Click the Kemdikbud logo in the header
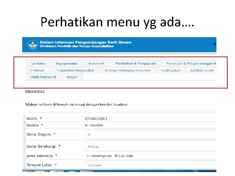The height and width of the screenshot is (176, 235). point(33,45)
